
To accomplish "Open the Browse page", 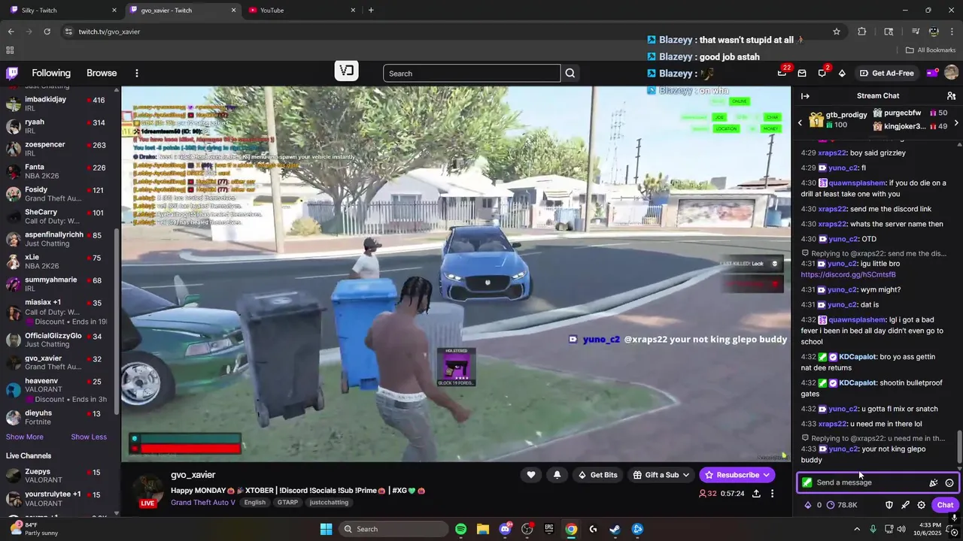I will click(102, 73).
